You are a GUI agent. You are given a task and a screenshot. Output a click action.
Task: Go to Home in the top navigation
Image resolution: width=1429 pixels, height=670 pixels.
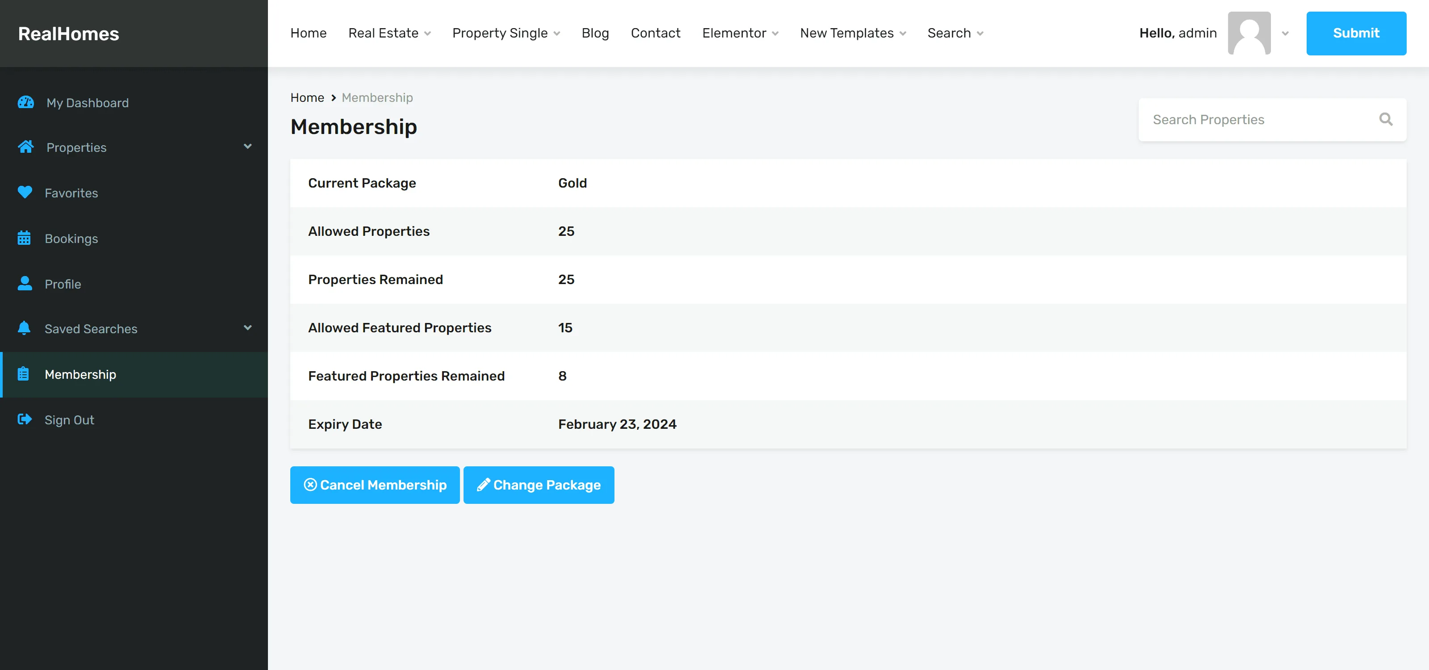(309, 33)
